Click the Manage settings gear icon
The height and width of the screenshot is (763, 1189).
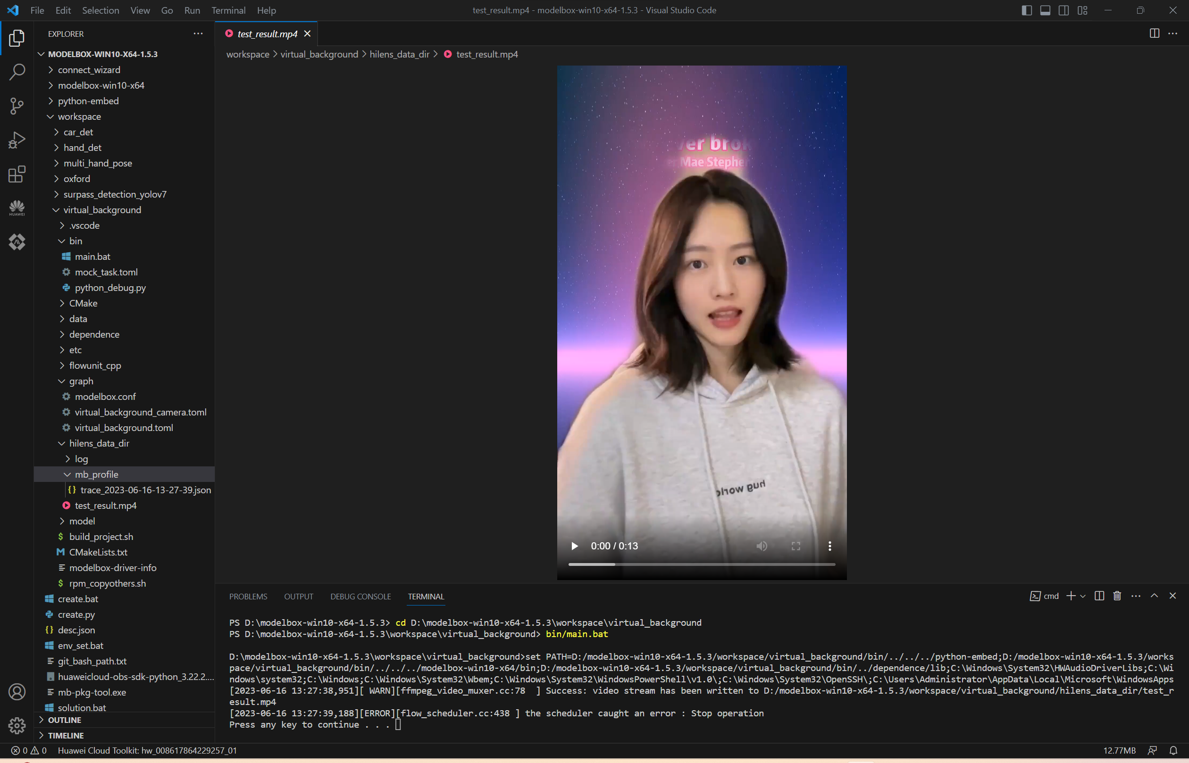tap(17, 726)
